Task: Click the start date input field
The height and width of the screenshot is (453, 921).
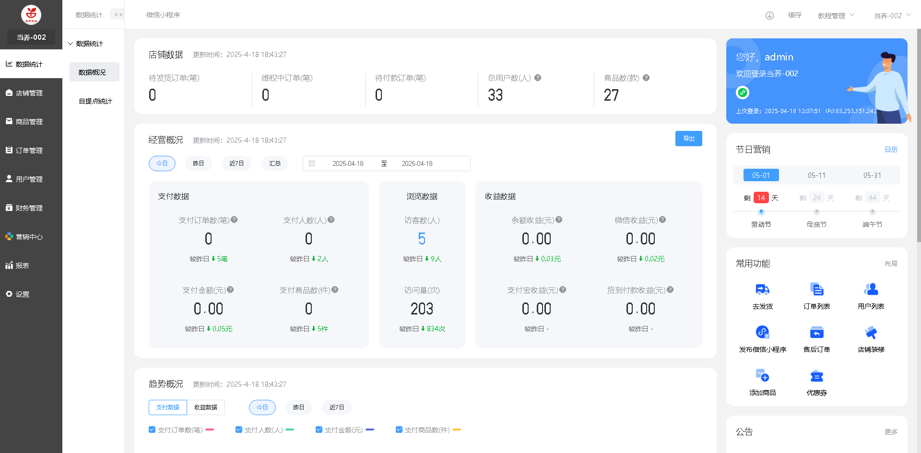Action: pyautogui.click(x=348, y=163)
